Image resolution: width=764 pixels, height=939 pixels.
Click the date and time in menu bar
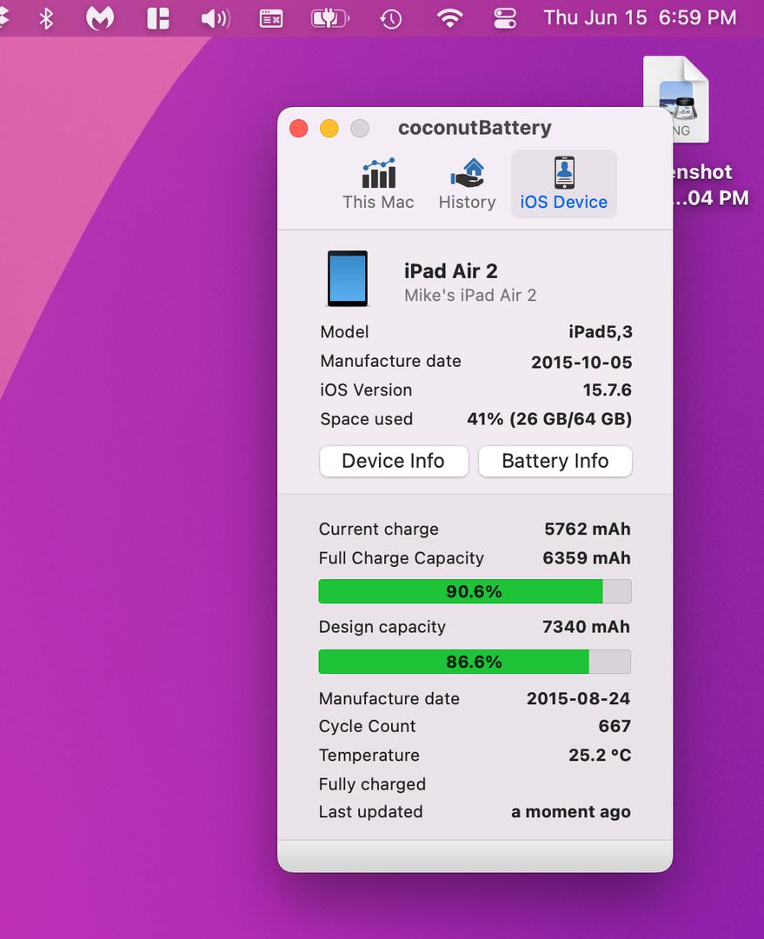pos(640,18)
